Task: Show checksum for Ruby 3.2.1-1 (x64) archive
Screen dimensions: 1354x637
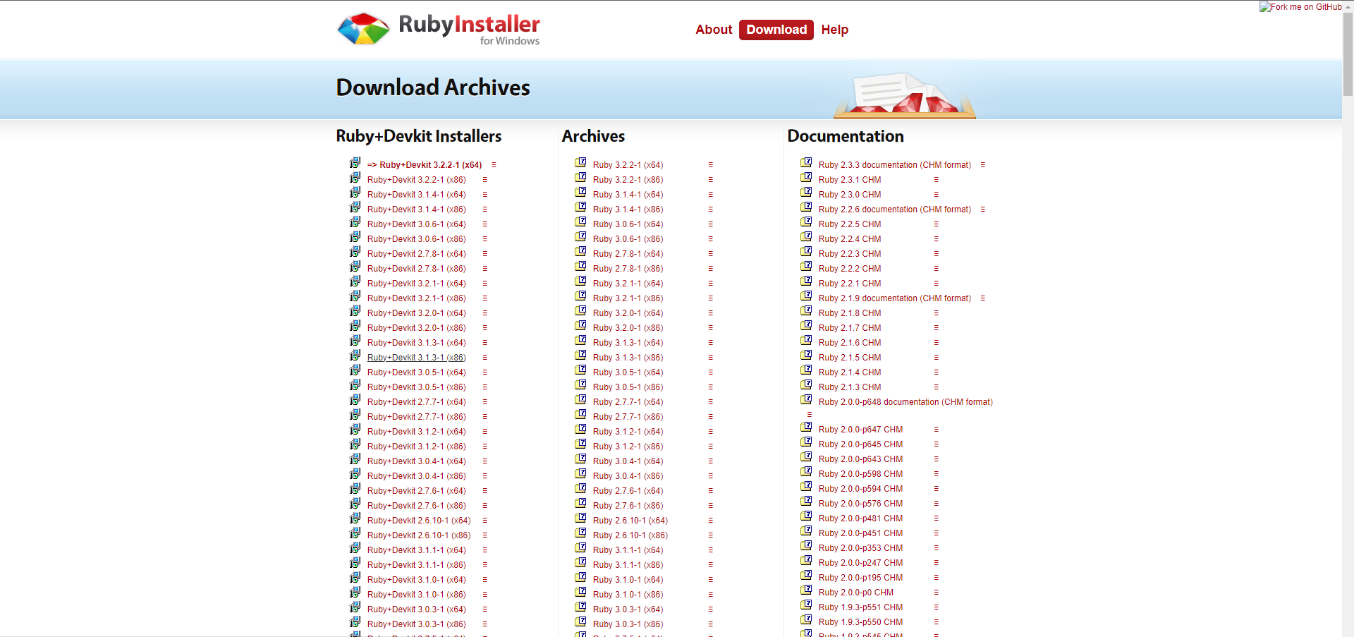Action: pyautogui.click(x=710, y=284)
